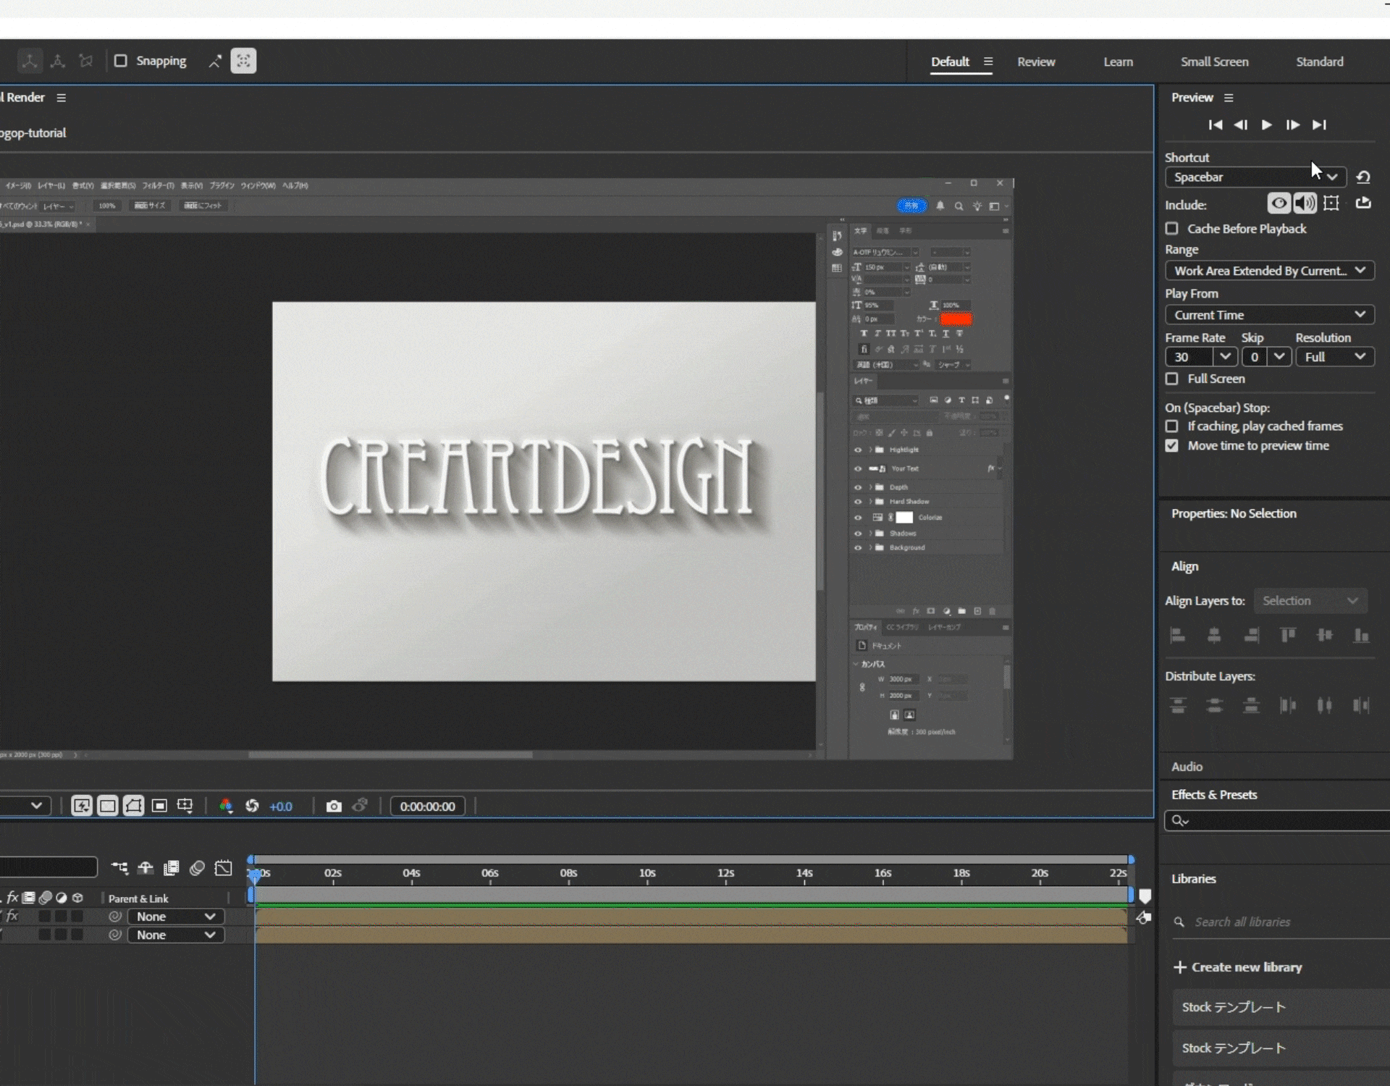Open the Range dropdown
1390x1086 pixels.
pyautogui.click(x=1269, y=271)
